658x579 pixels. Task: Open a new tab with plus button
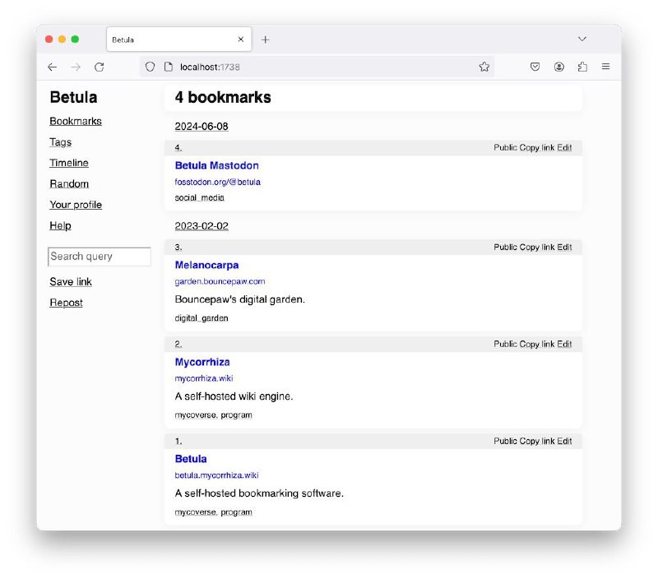tap(265, 39)
